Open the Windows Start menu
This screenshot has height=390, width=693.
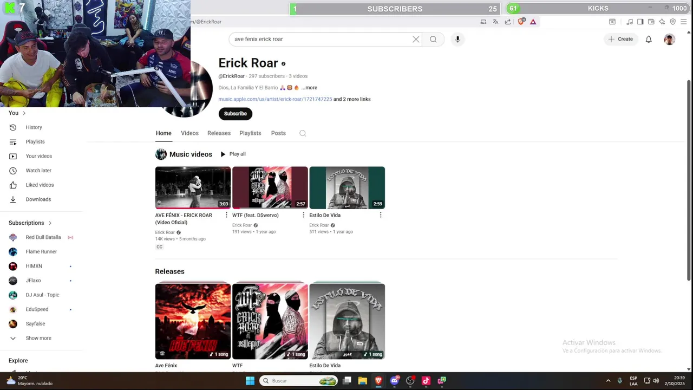pos(250,381)
